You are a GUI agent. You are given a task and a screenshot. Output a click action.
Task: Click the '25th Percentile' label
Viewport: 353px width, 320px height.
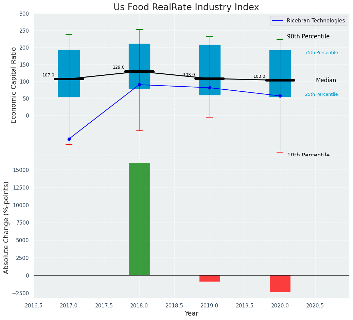pyautogui.click(x=321, y=94)
